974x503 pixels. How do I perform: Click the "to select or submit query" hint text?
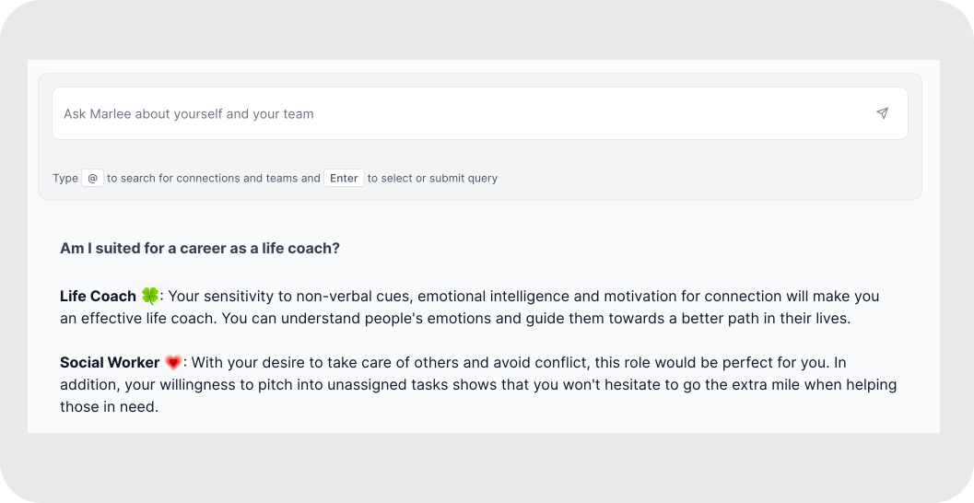pyautogui.click(x=432, y=178)
